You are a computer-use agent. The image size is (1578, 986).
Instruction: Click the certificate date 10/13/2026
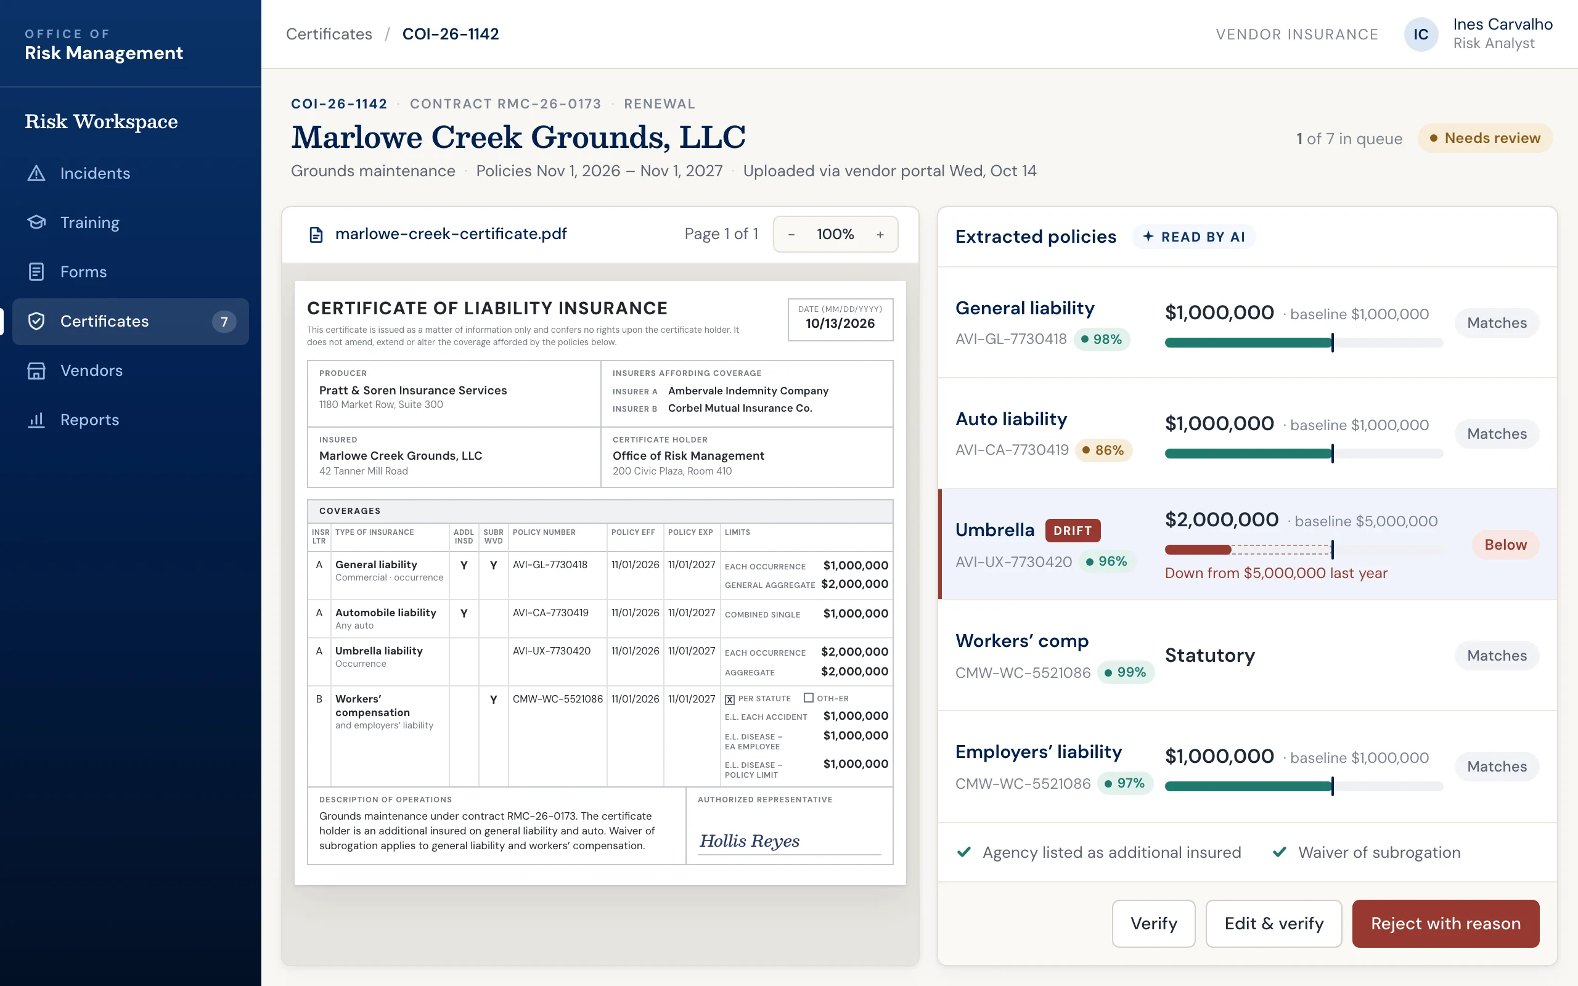tap(840, 324)
